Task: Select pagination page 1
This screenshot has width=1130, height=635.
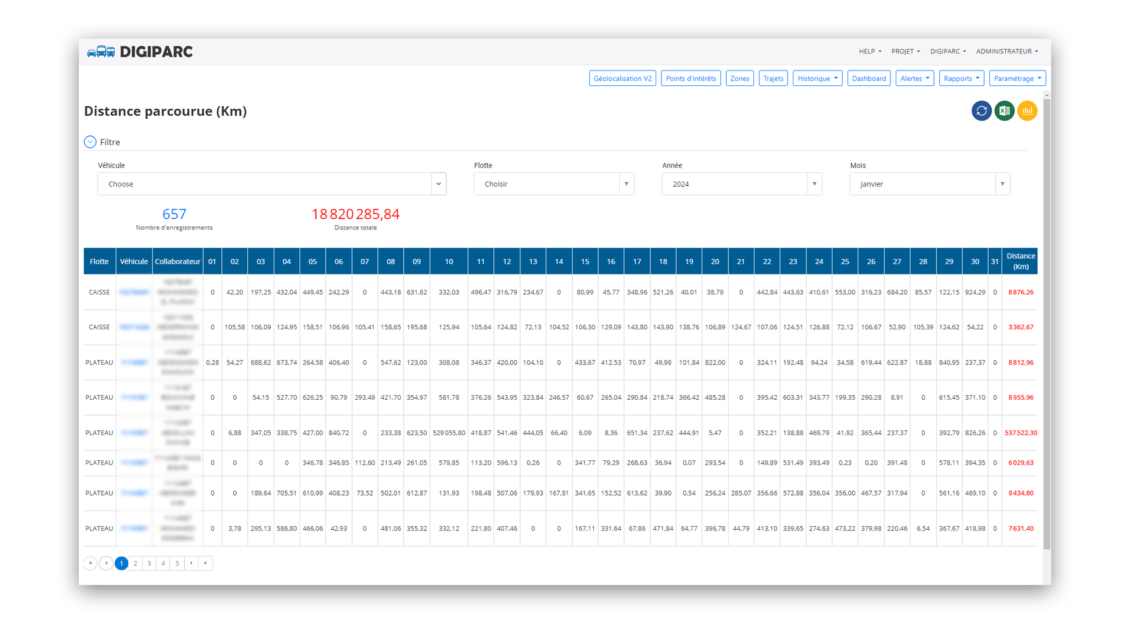Action: (x=121, y=563)
